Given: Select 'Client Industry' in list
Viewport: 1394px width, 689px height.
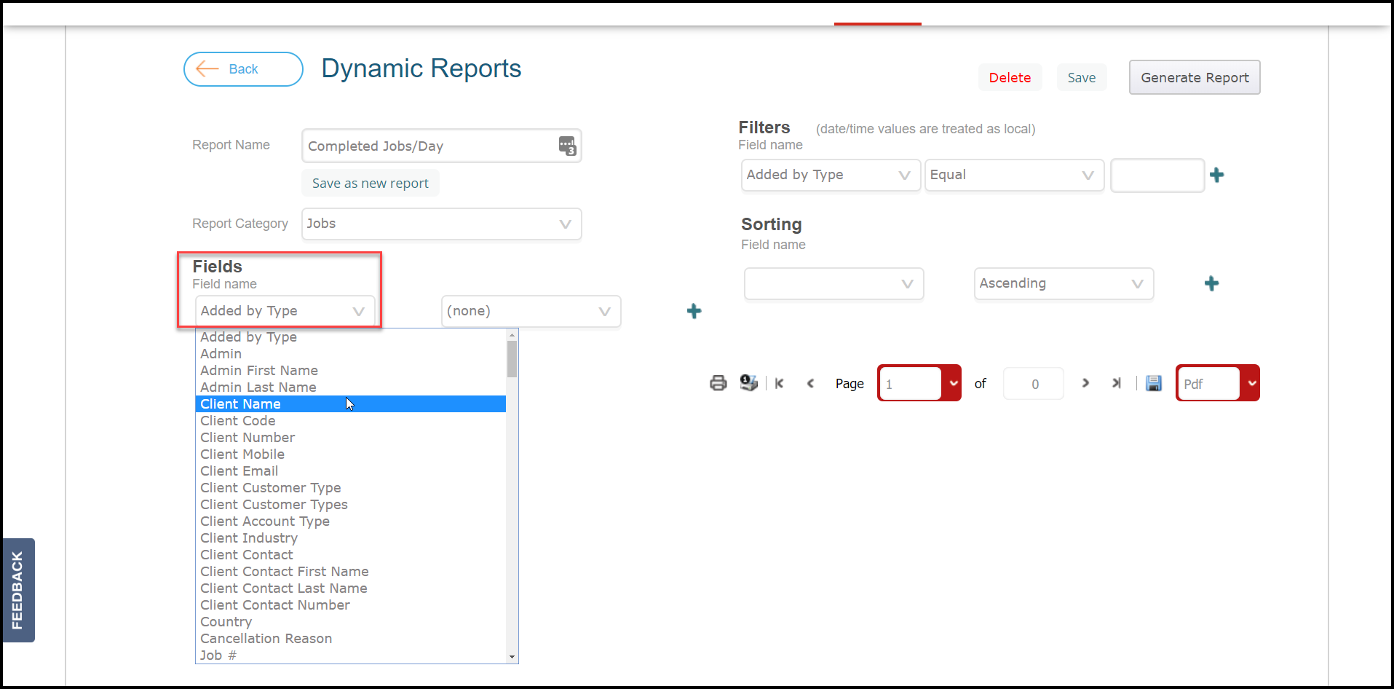Looking at the screenshot, I should tap(351, 538).
